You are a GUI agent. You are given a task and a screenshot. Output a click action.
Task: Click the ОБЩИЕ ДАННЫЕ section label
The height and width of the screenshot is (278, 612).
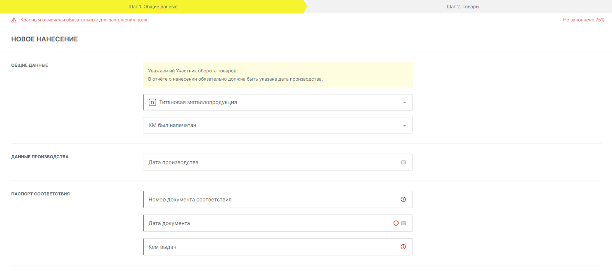29,65
